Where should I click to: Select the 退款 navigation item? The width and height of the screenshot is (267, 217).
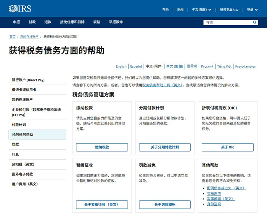[x=48, y=22]
